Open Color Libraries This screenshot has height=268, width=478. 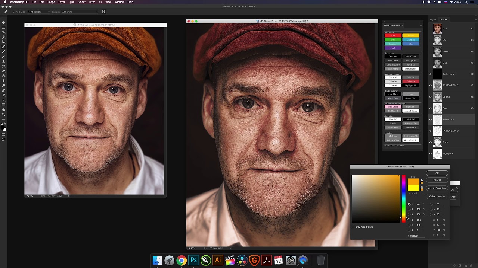(437, 197)
